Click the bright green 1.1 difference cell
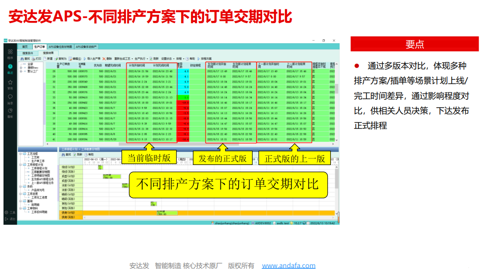The height and width of the screenshot is (271, 486). (x=183, y=97)
